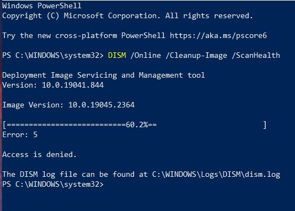Image resolution: width=295 pixels, height=211 pixels.
Task: Click the progress bar opening bracket
Action: 4,125
